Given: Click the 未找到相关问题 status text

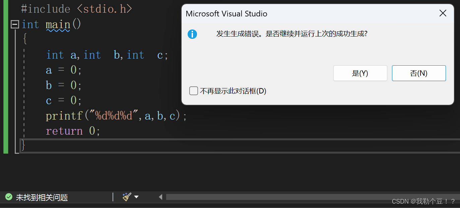Looking at the screenshot, I should pos(42,197).
